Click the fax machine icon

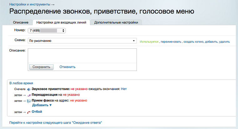coord(29,101)
